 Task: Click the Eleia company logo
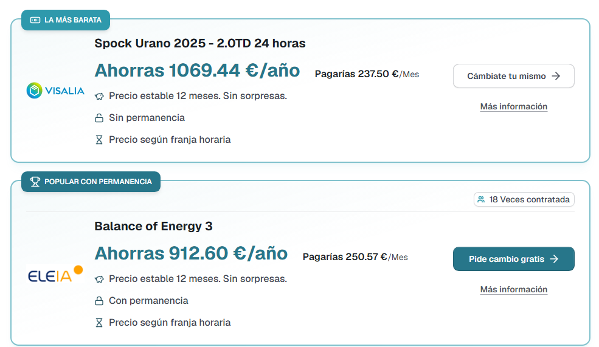55,275
